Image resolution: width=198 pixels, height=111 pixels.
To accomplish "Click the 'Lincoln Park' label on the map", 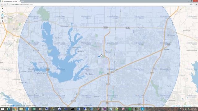I will (x=64, y=27).
